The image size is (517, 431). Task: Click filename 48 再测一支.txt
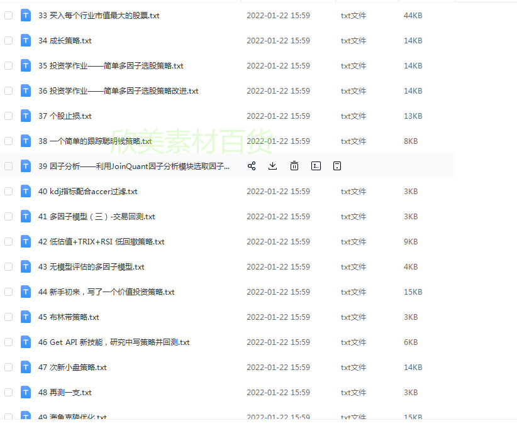(x=65, y=392)
